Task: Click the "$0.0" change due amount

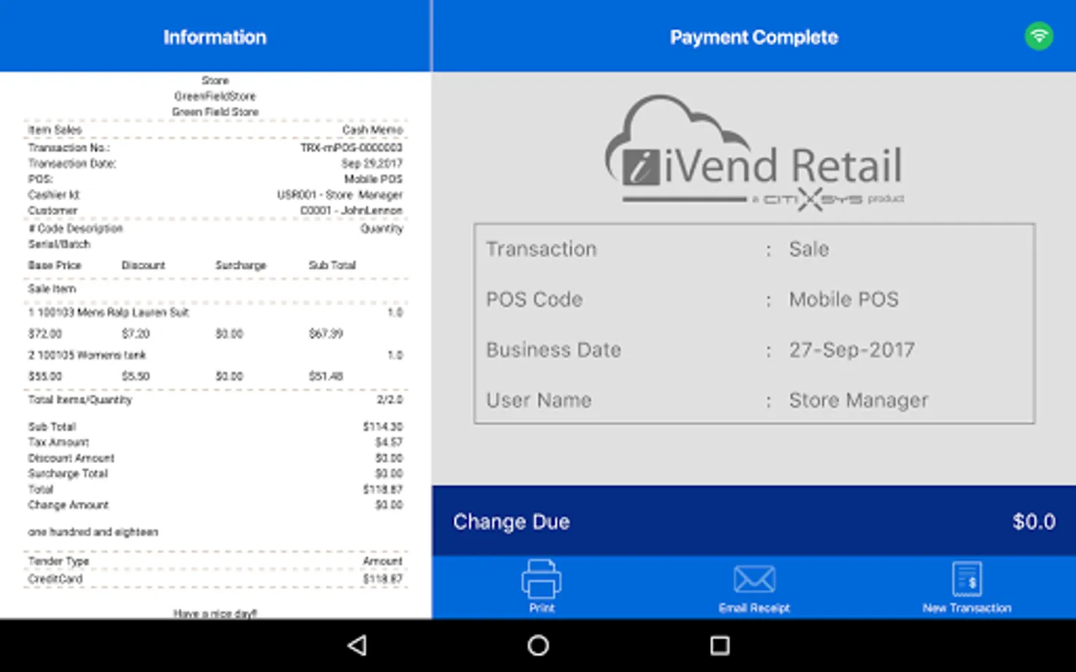Action: [1034, 522]
